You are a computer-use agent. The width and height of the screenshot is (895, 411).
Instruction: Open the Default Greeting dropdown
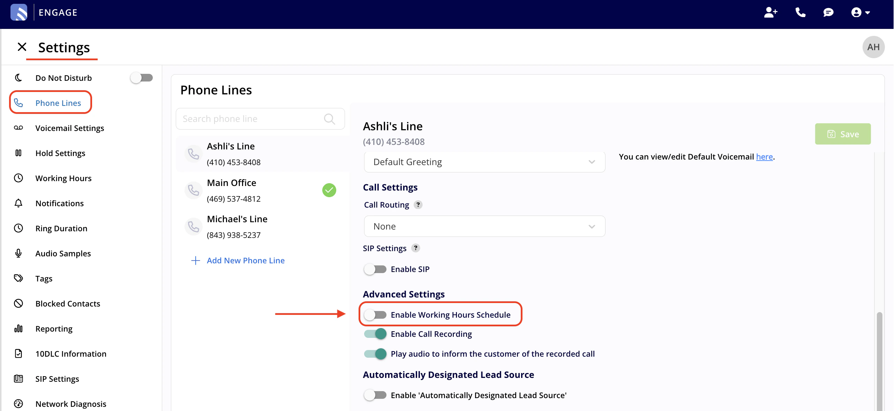point(484,162)
